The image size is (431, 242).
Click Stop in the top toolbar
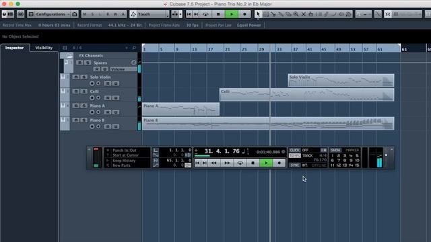(x=218, y=14)
